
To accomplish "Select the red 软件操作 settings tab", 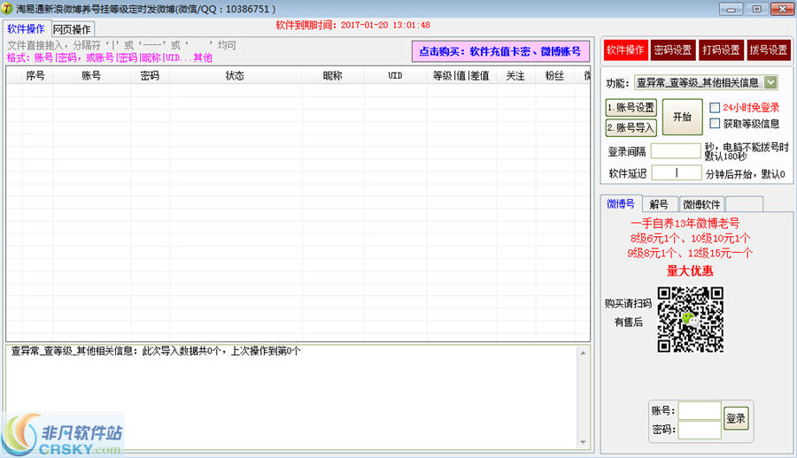I will coord(626,50).
